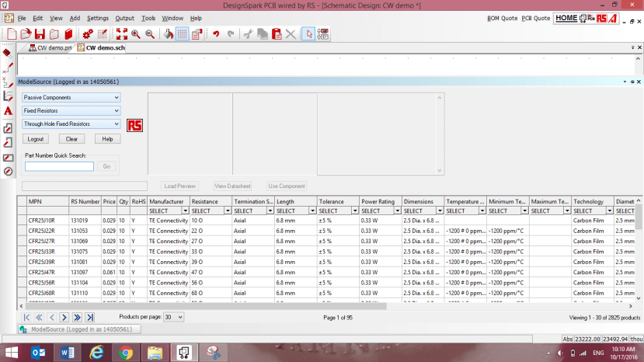Go to next results page

(64, 317)
